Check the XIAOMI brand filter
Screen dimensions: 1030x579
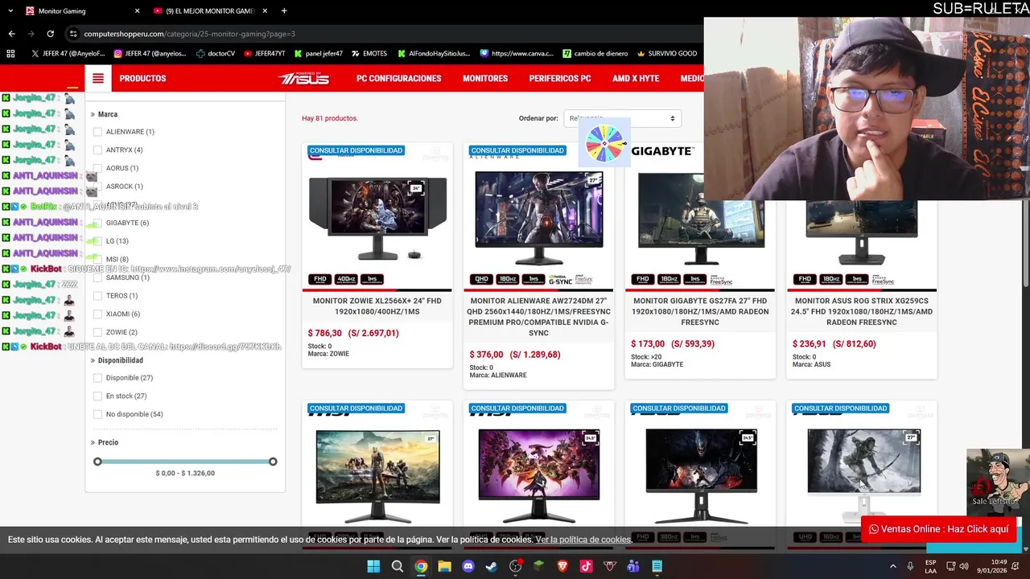tap(97, 314)
